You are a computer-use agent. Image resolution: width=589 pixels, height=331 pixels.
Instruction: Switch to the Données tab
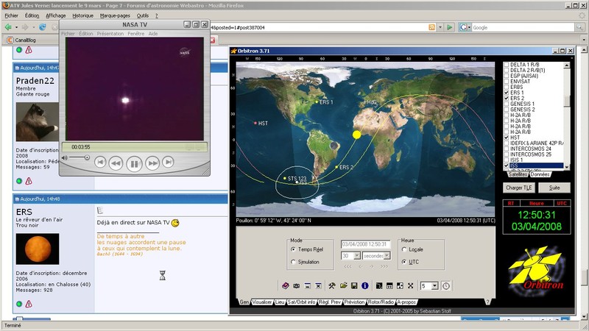[x=540, y=174]
